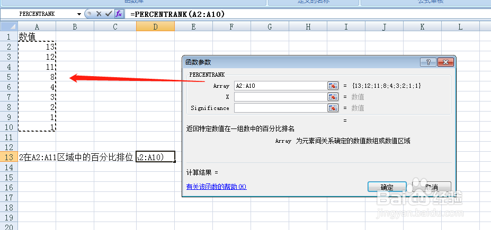Image resolution: width=491 pixels, height=230 pixels.
Task: Click the Name Box showing PERCENTRANK
Action: 38,14
